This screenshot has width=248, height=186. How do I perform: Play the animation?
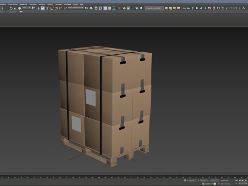tap(243, 180)
